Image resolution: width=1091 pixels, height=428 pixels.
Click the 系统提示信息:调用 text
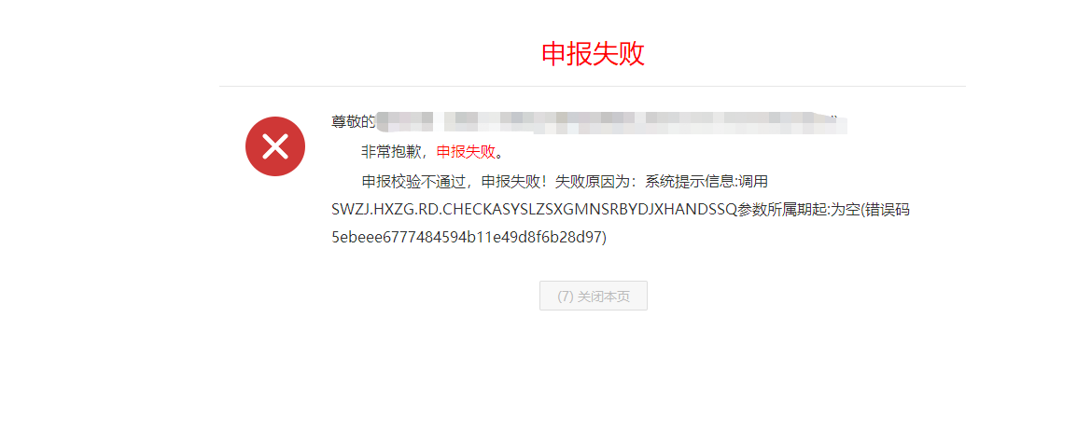point(706,182)
